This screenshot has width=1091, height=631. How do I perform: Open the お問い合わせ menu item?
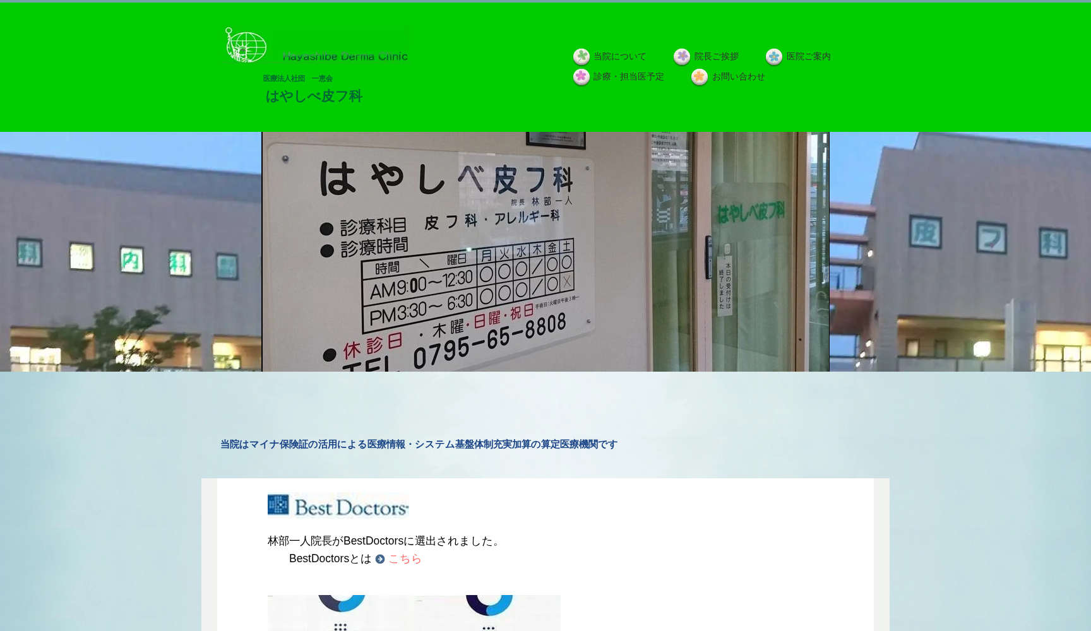coord(738,77)
